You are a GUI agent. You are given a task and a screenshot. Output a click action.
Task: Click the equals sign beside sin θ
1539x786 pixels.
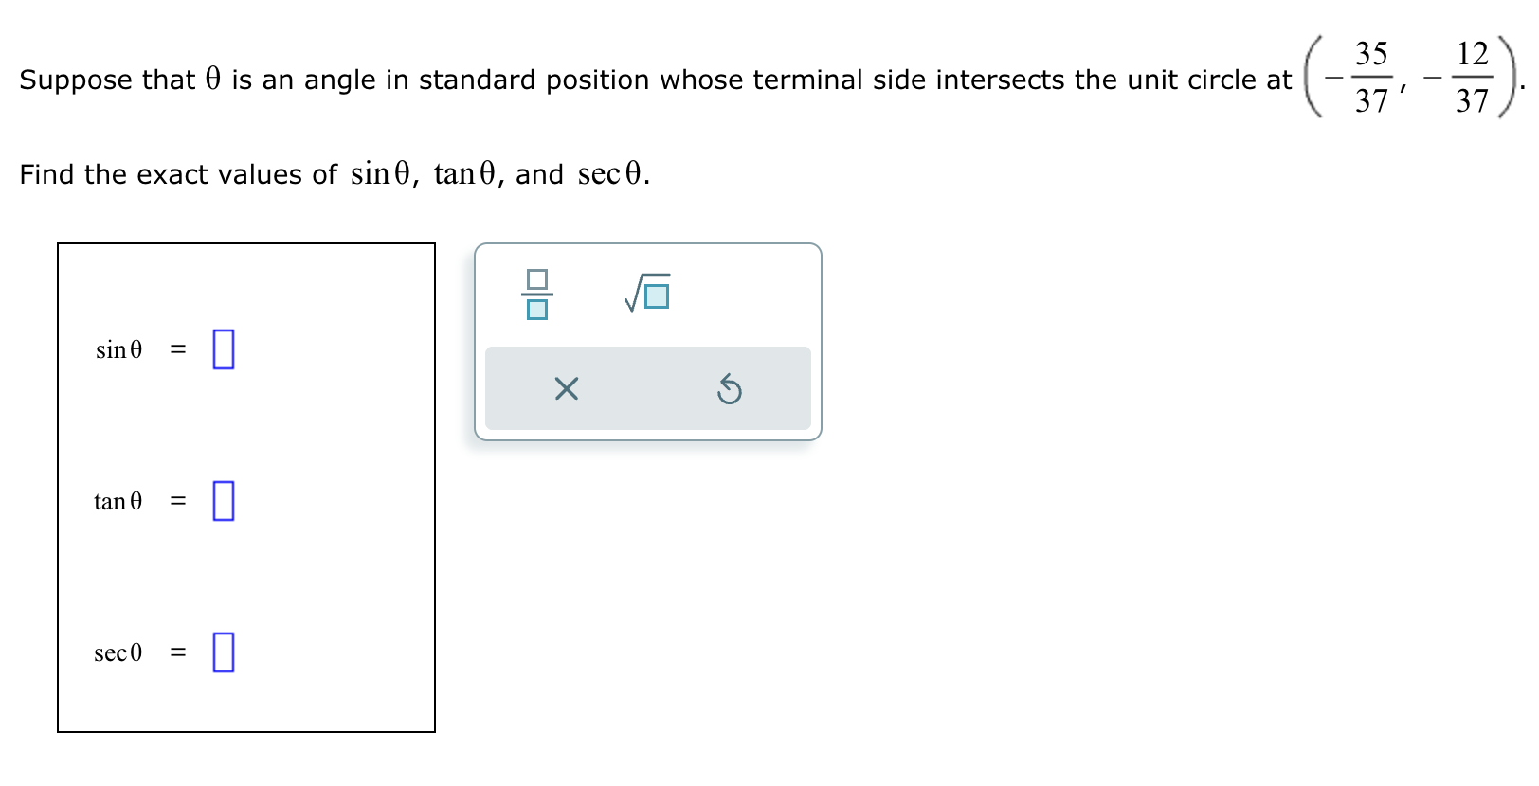click(x=176, y=349)
